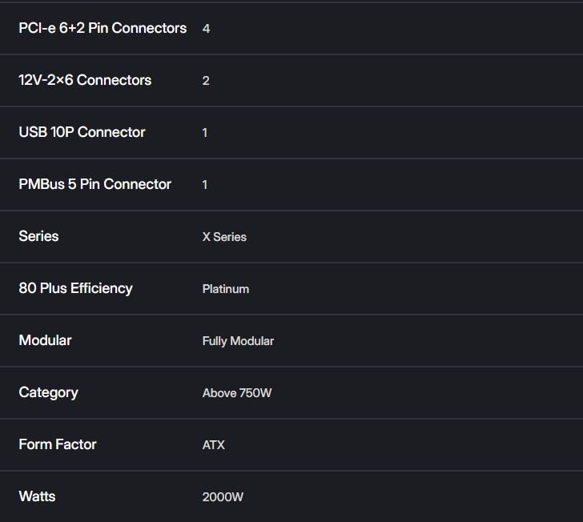Click the Modular spec label
Screen dimensions: 583x522
tap(46, 340)
